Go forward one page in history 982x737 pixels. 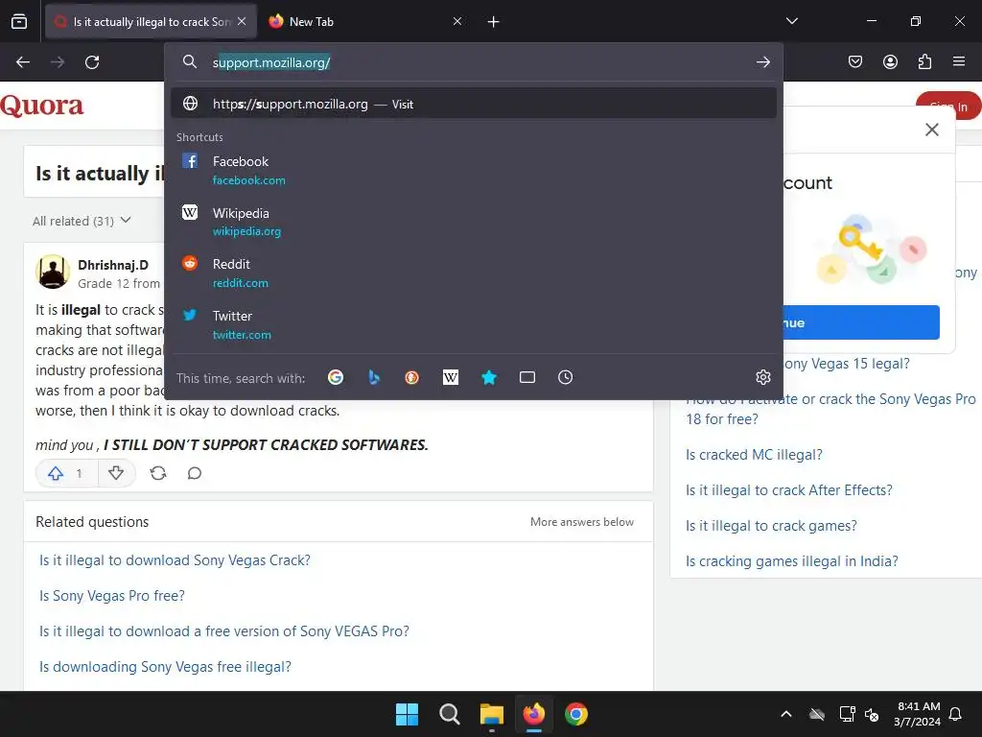pos(58,62)
